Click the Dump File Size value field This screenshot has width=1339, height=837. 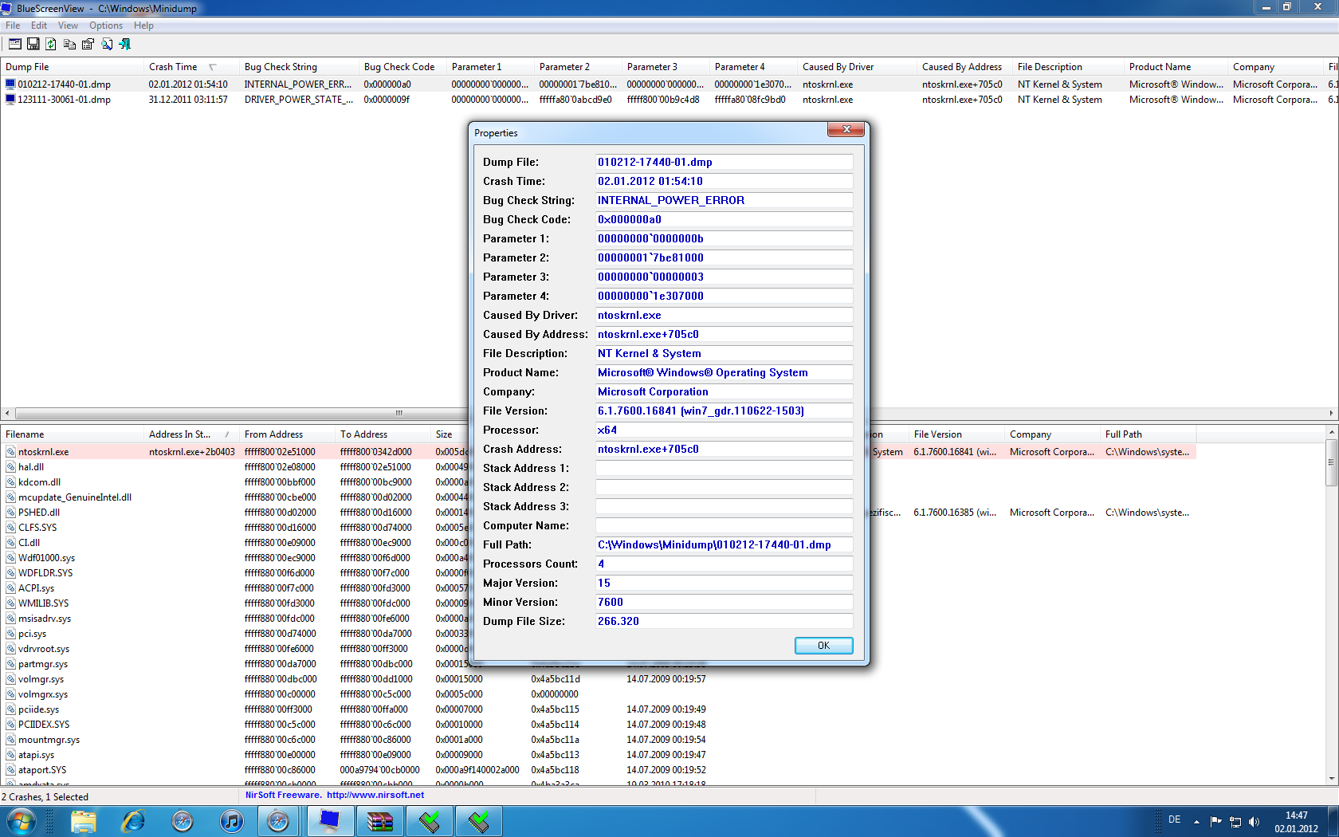pyautogui.click(x=724, y=621)
